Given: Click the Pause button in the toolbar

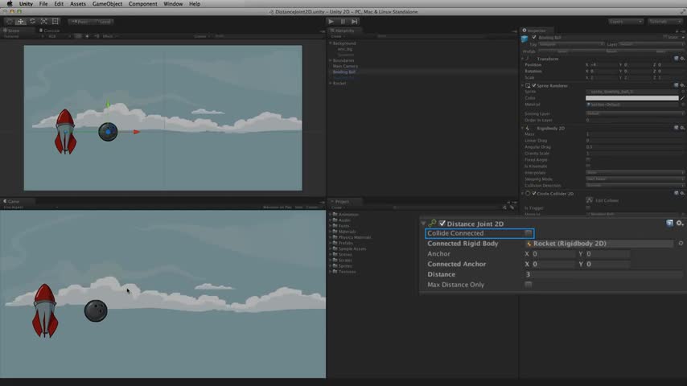Looking at the screenshot, I should pos(343,22).
